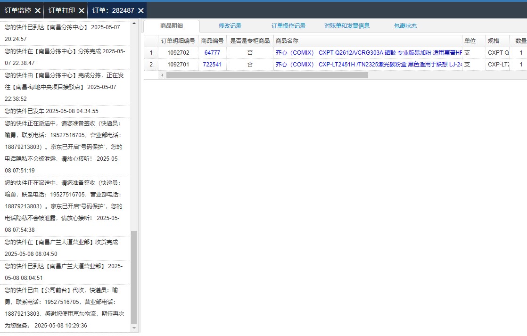This screenshot has width=527, height=336.
Task: Open the 订单操作记录 tab
Action: (288, 26)
